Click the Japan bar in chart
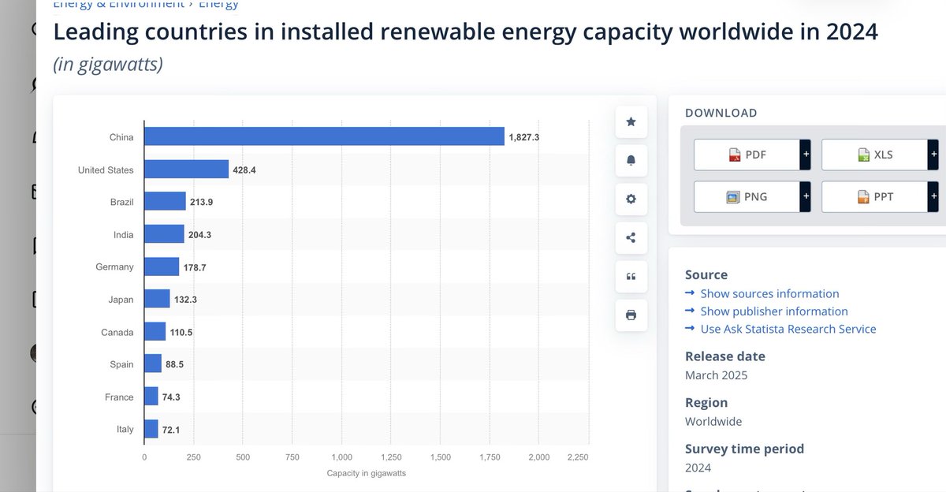 (157, 299)
